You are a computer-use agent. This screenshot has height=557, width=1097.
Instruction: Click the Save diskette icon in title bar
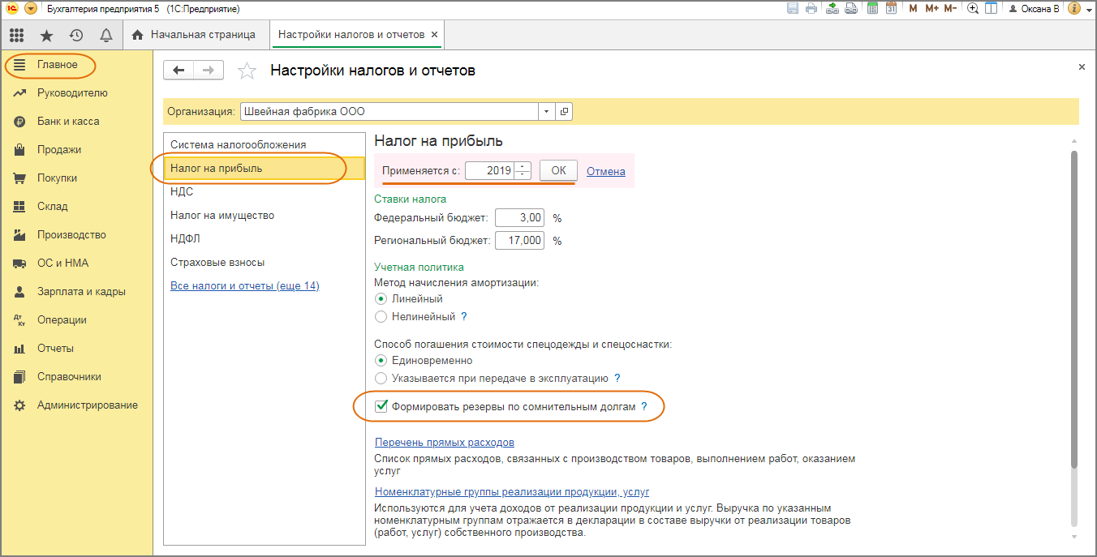pos(794,9)
